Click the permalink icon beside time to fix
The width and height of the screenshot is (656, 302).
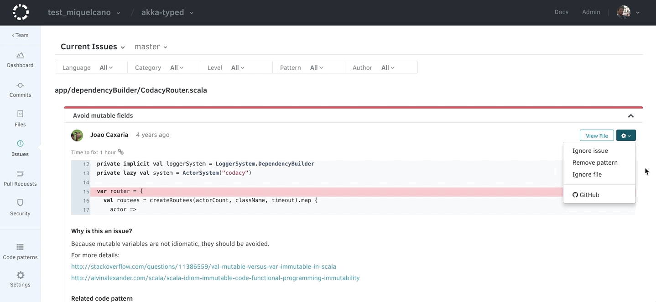(x=121, y=152)
